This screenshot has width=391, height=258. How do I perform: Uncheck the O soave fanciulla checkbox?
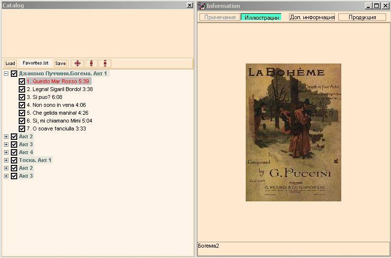pos(22,129)
